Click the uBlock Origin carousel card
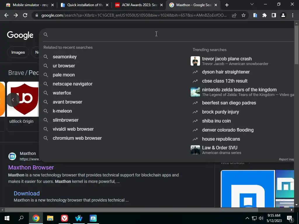This screenshot has width=299, height=224. [x=23, y=106]
